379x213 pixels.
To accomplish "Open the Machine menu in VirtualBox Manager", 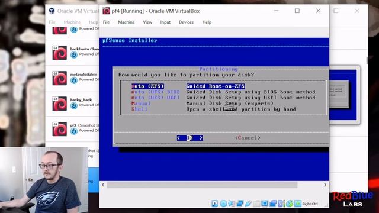I will [x=72, y=22].
